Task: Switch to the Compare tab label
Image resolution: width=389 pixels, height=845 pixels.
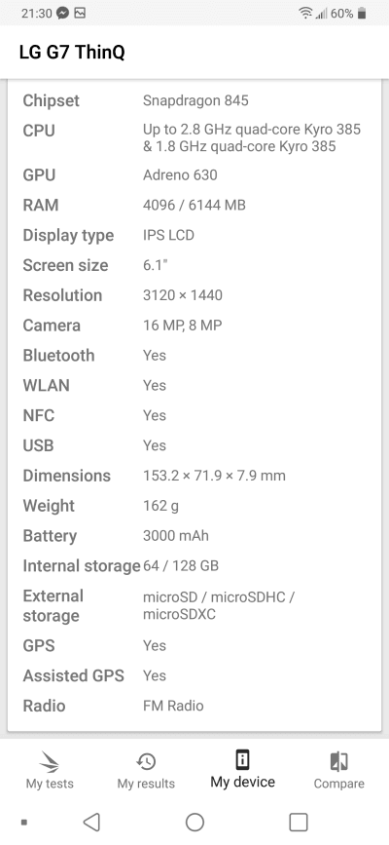Action: pyautogui.click(x=339, y=784)
